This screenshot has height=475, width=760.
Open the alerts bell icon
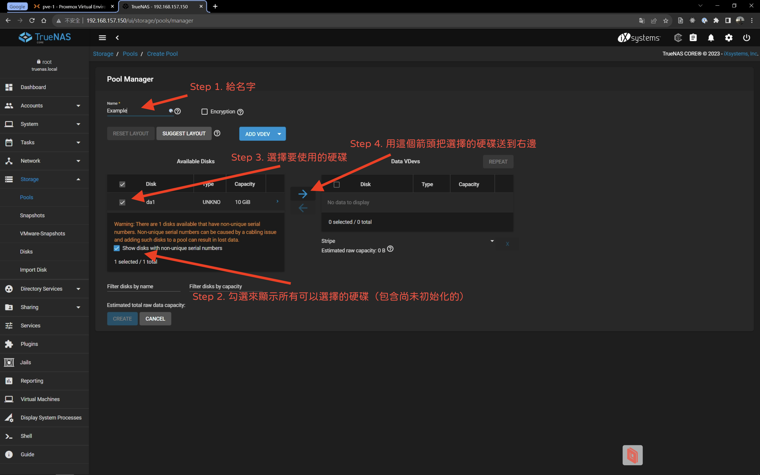(x=711, y=38)
